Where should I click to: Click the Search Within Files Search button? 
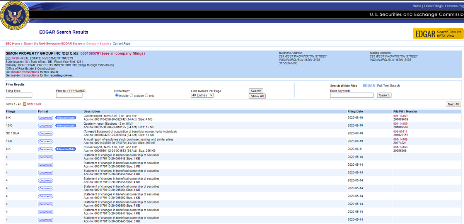pos(384,95)
